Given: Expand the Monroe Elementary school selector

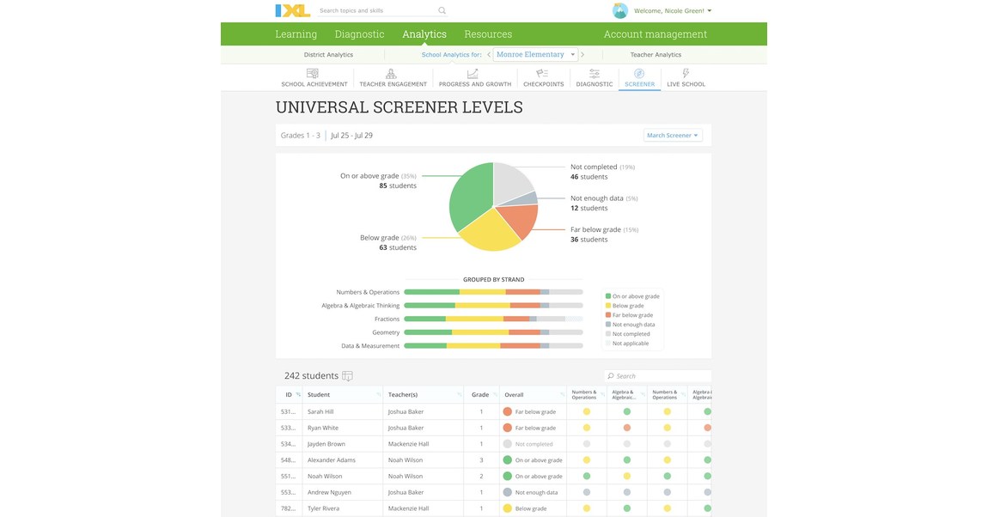Looking at the screenshot, I should pyautogui.click(x=531, y=52).
